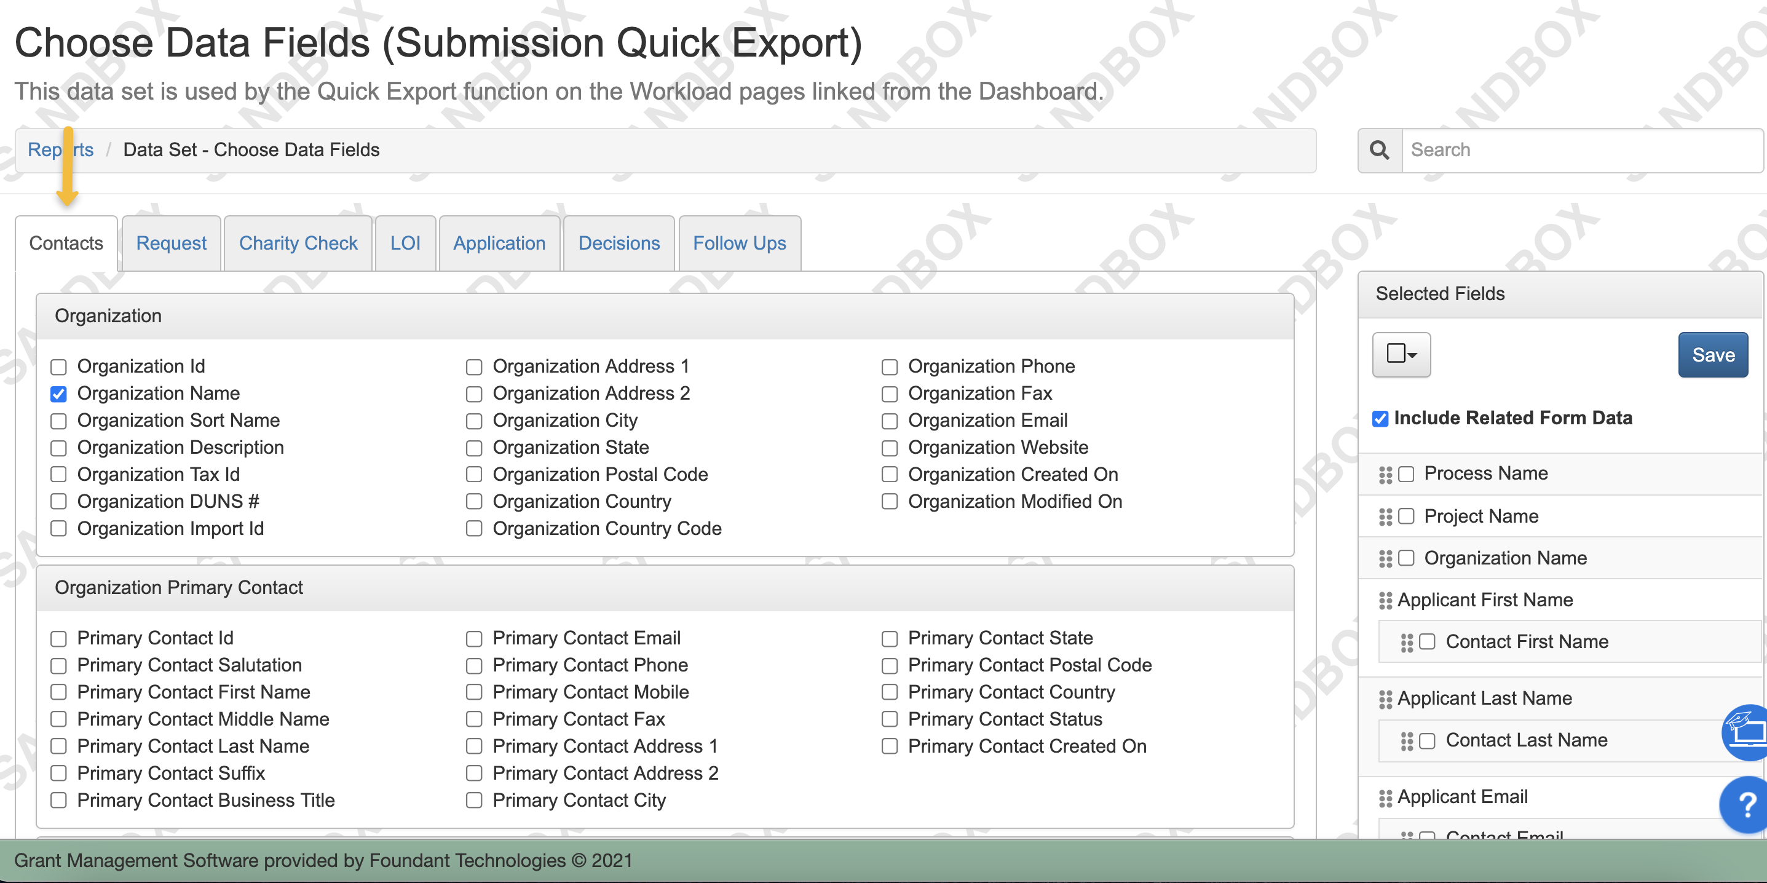
Task: Check Organization Modified On field
Action: pos(890,502)
